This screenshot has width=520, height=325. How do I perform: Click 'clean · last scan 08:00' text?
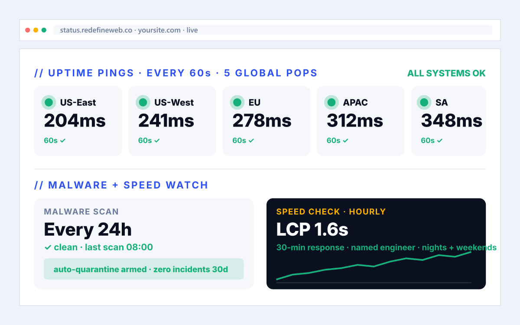tap(104, 247)
